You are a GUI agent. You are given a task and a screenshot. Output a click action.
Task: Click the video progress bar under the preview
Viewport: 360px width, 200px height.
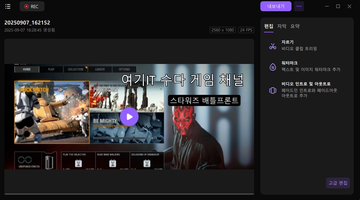[129, 194]
